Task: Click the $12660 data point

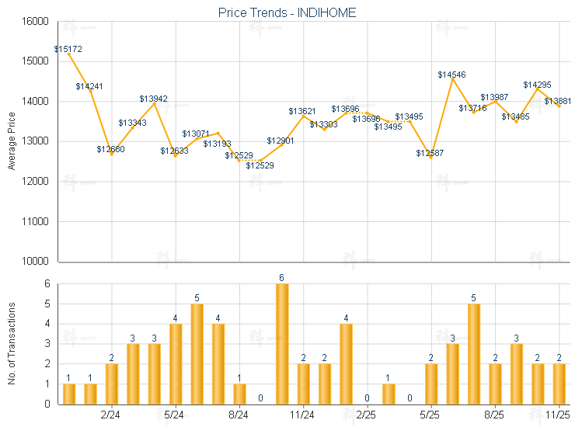Action: coord(112,154)
